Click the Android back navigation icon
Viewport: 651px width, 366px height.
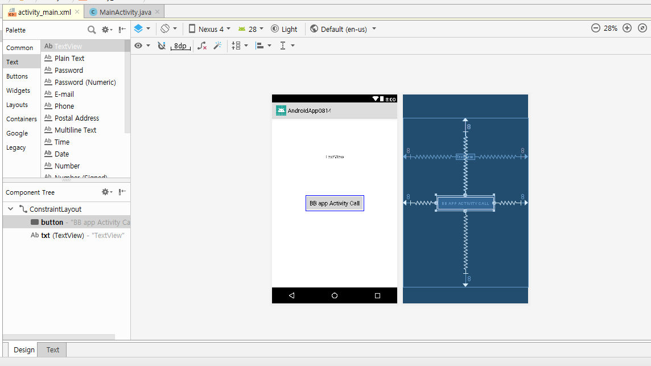pyautogui.click(x=291, y=295)
